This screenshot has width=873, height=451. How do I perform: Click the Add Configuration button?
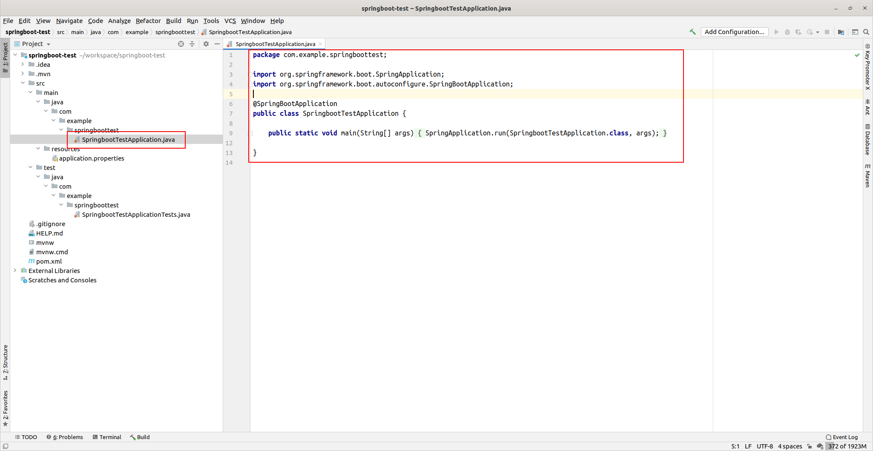click(x=734, y=32)
